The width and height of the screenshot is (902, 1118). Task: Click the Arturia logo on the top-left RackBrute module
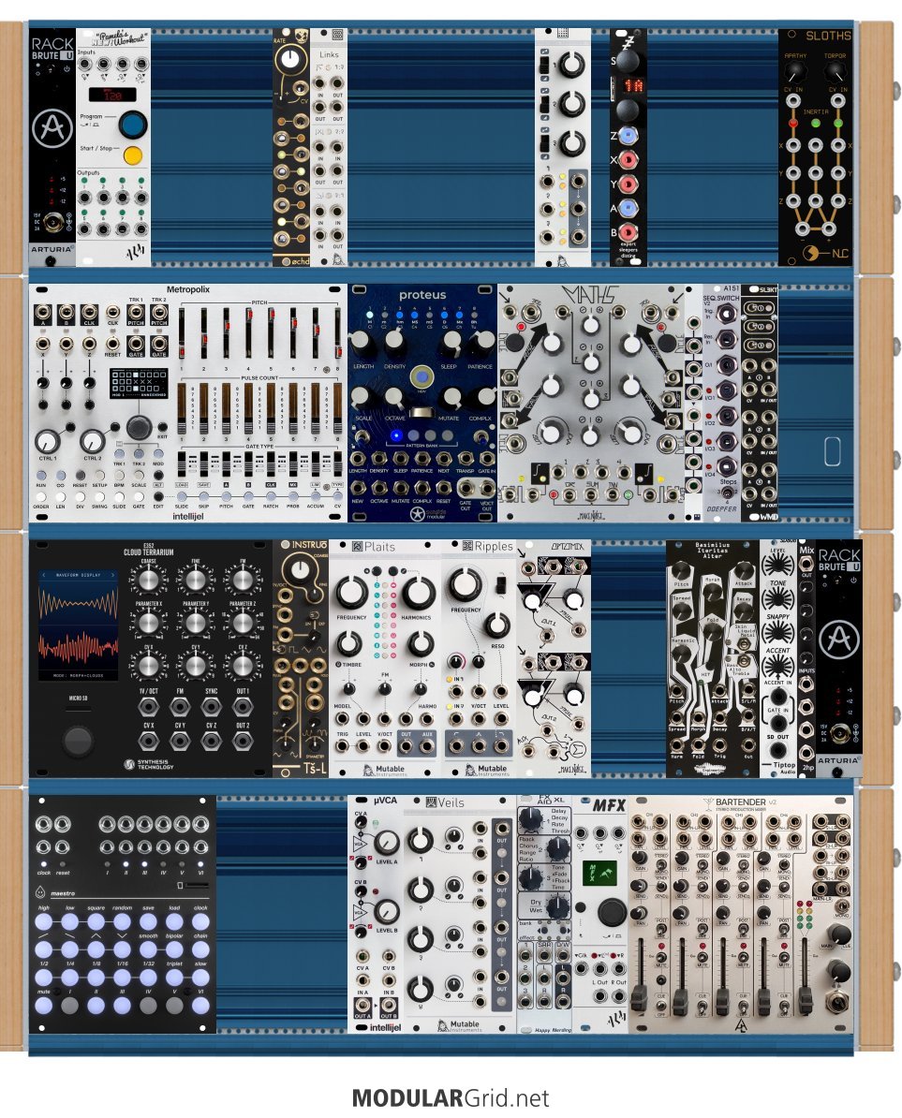(x=52, y=129)
